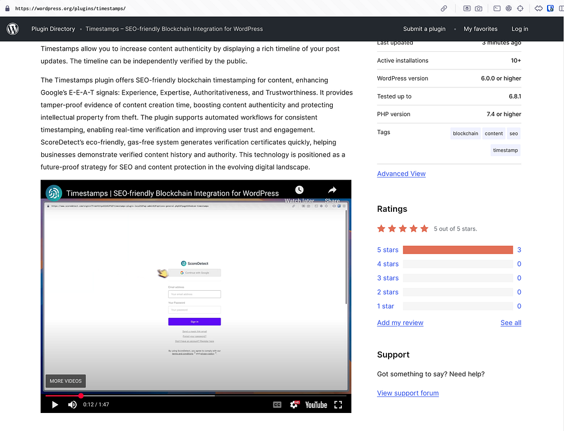Click the '6.0.0 or higher' WordPress version value
Screen dimensions: 564x431
coord(501,78)
